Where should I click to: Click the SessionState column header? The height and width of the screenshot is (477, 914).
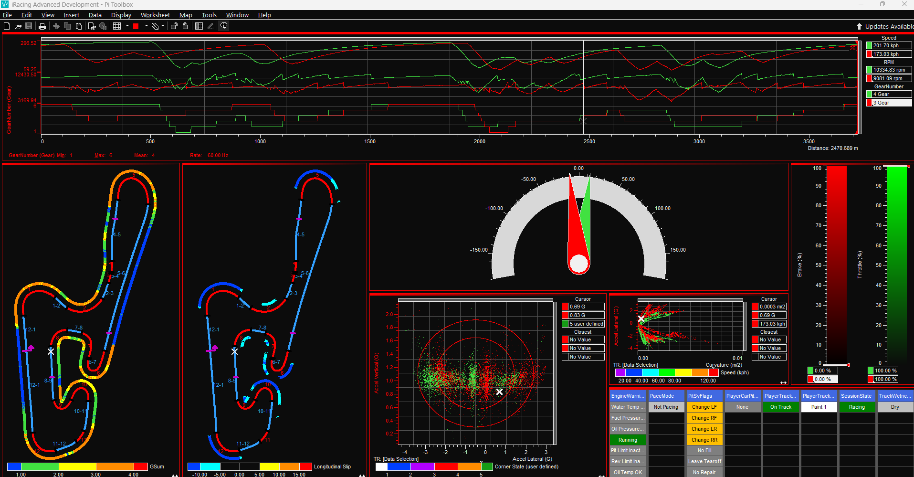857,396
